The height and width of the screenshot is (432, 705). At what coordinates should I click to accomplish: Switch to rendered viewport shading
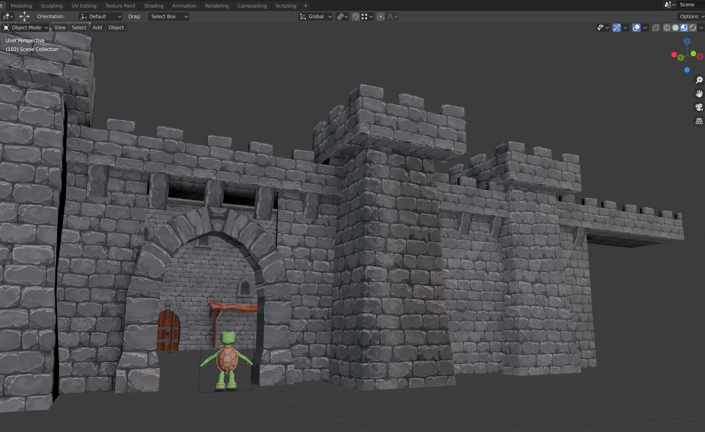(693, 28)
